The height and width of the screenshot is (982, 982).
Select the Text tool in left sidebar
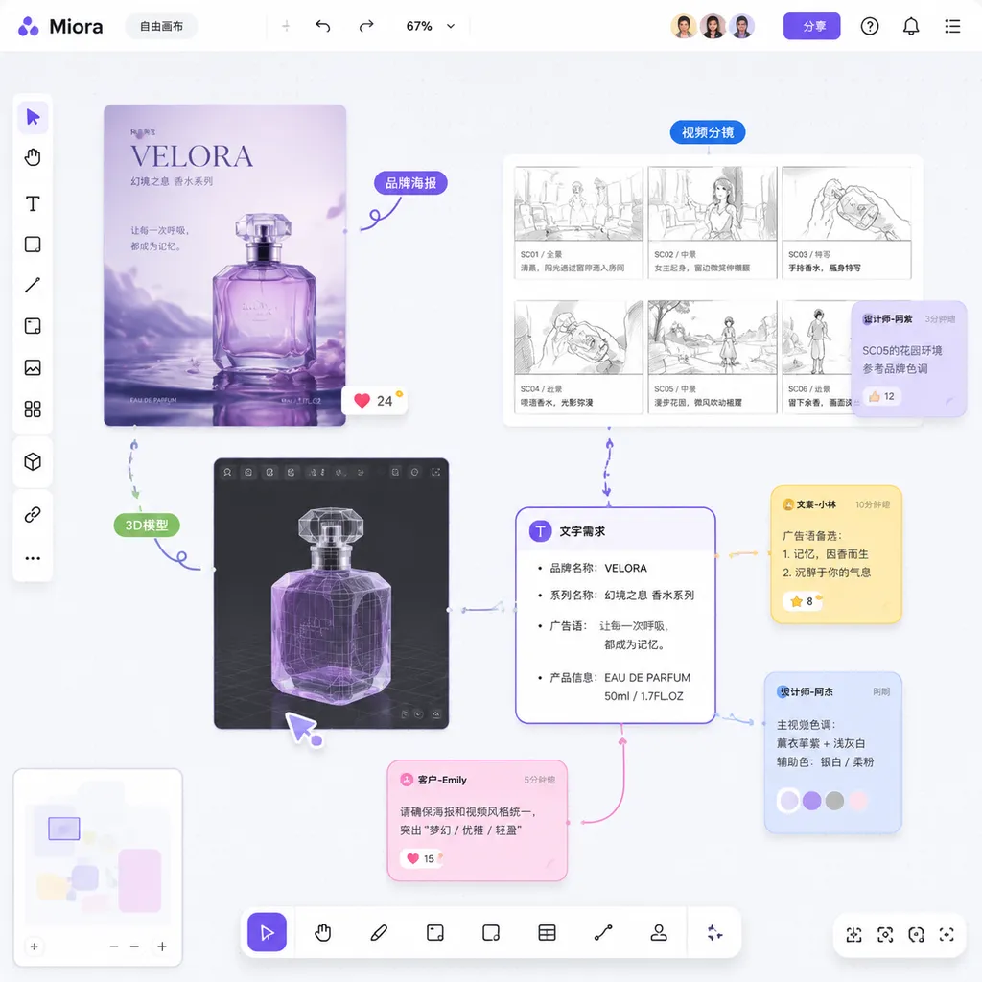tap(33, 203)
